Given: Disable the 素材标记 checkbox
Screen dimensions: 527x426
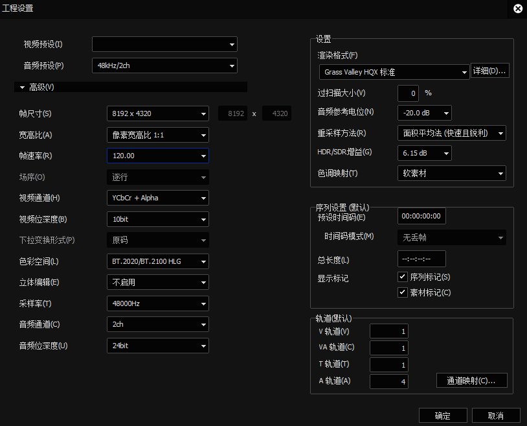Looking at the screenshot, I should (x=403, y=291).
